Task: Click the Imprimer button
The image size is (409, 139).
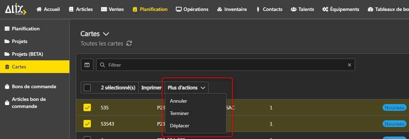Action: [151, 88]
